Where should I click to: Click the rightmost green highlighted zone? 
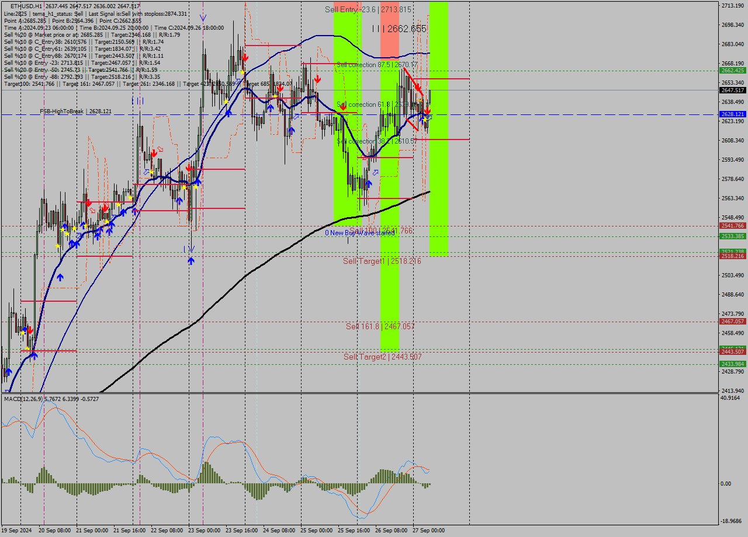439,146
